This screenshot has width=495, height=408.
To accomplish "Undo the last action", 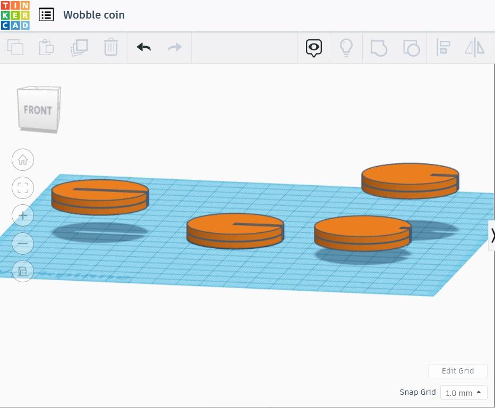I will click(143, 47).
